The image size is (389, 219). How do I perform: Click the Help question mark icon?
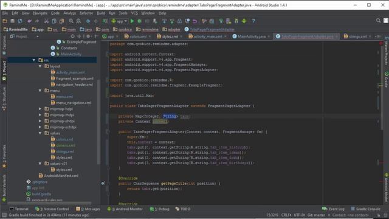[x=253, y=21]
